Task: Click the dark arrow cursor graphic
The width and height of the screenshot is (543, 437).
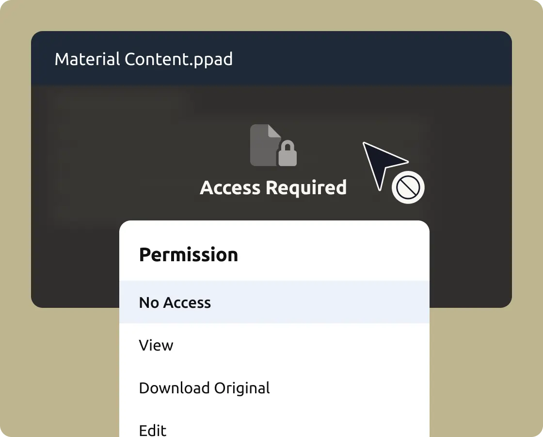Action: (x=381, y=164)
